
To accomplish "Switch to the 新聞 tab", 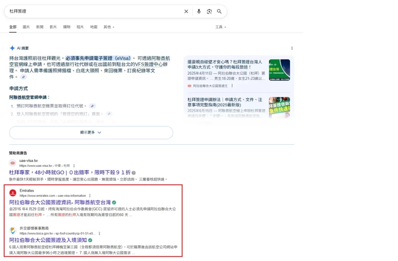I will coord(40,27).
